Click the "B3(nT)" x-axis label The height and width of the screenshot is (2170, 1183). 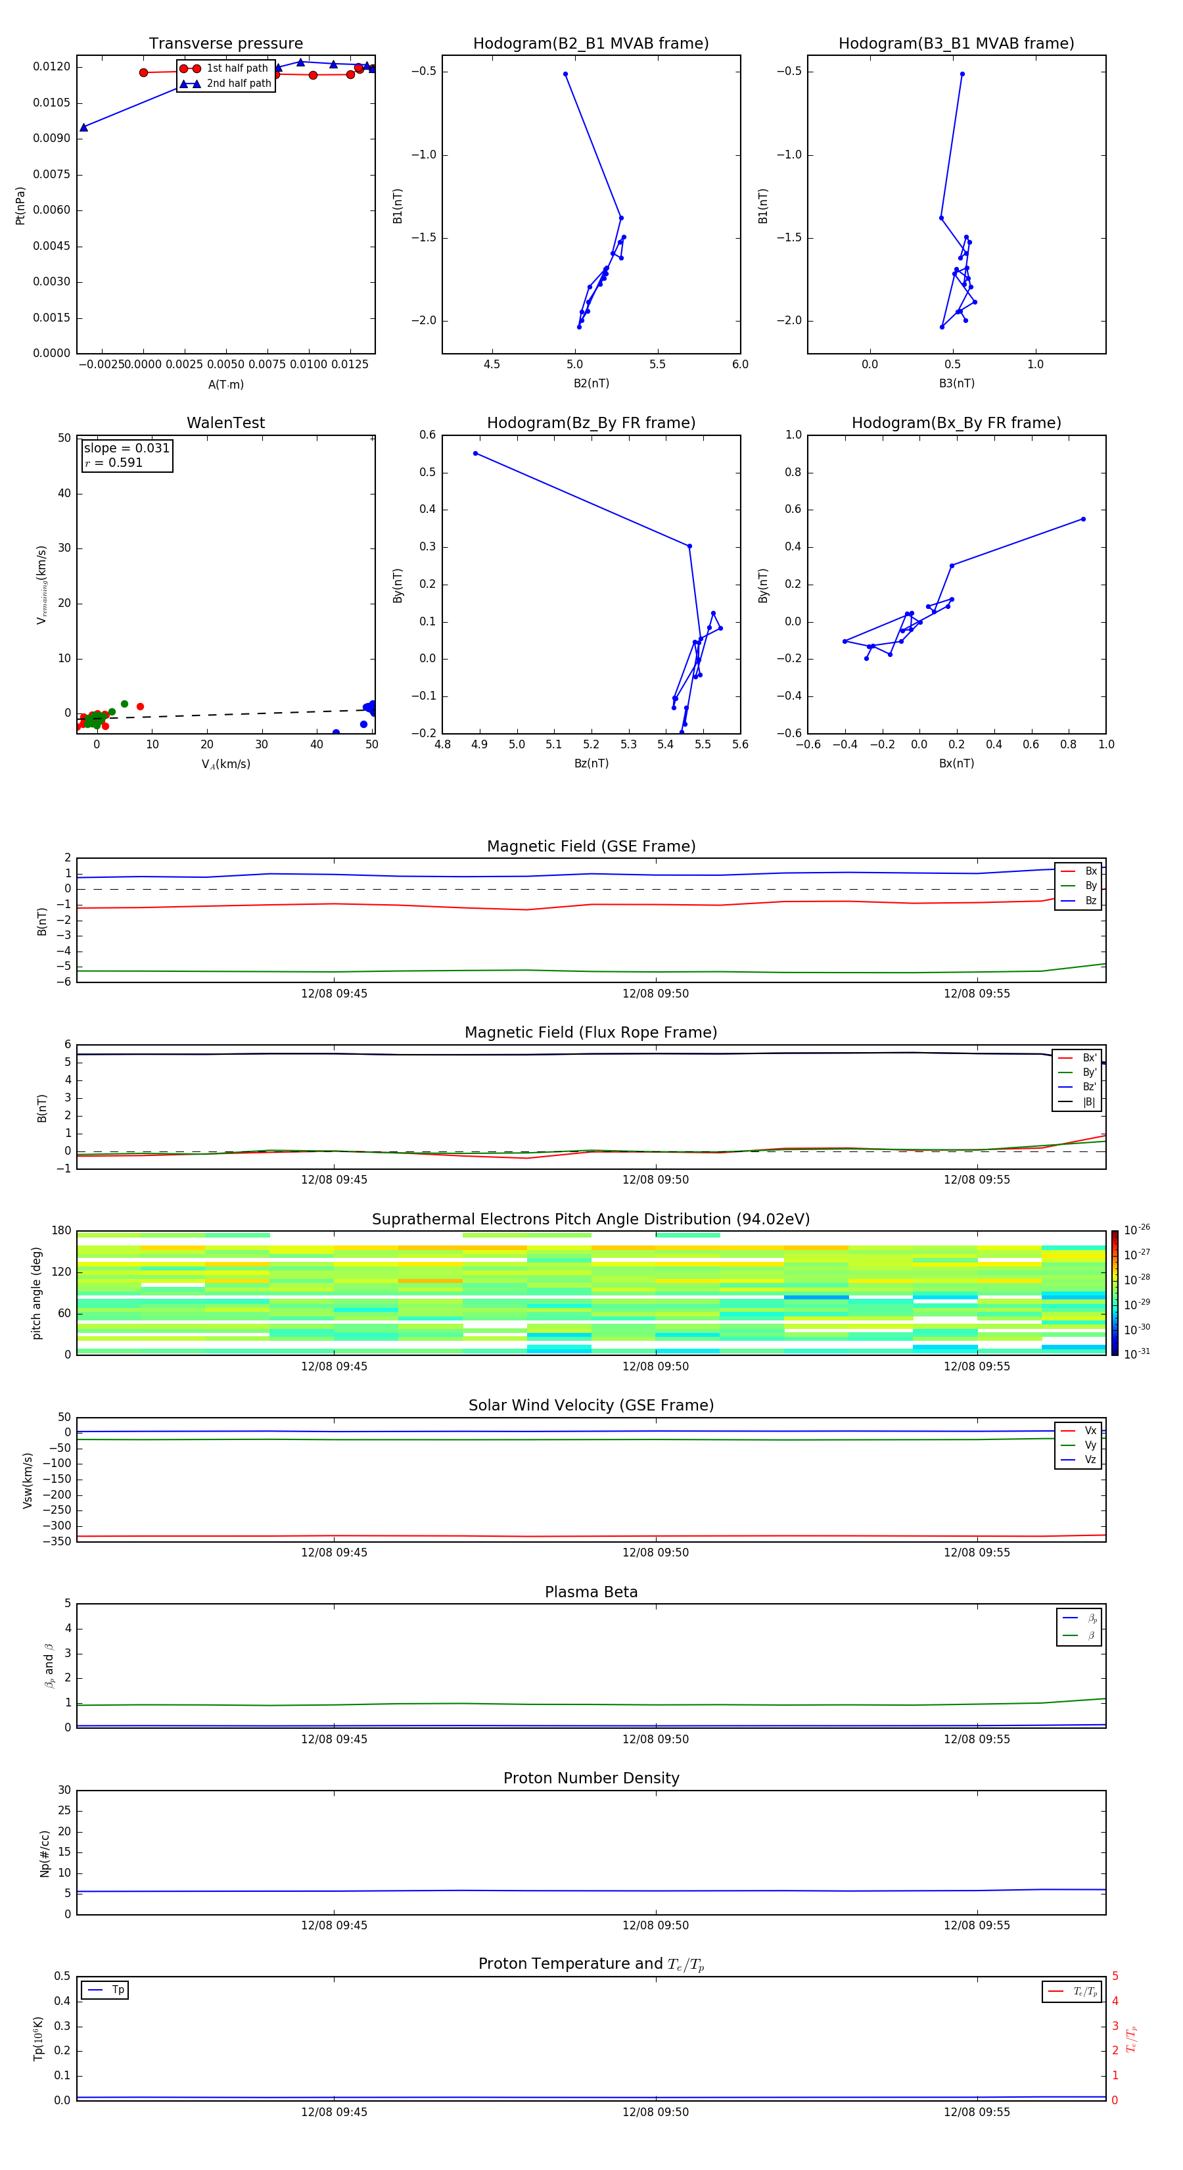coord(956,383)
